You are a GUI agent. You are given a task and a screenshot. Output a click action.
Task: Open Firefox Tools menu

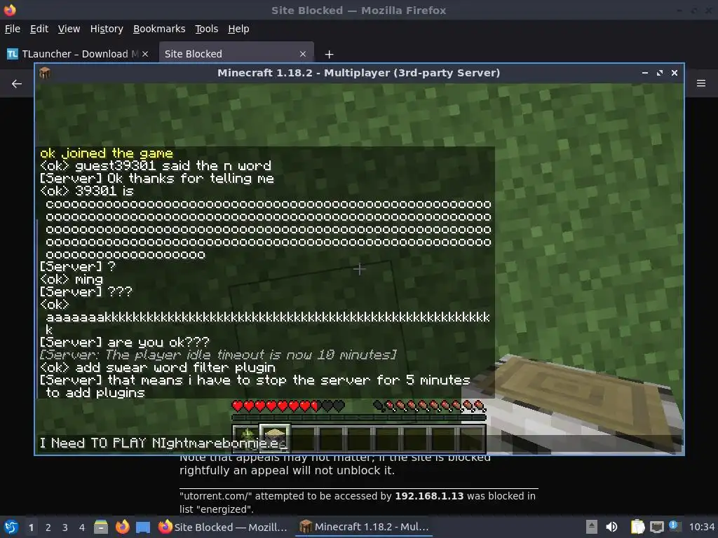207,29
